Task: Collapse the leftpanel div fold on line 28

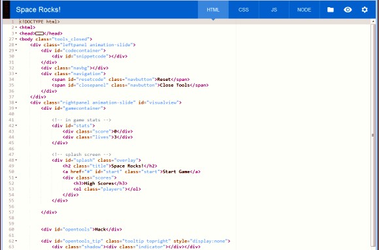Action: click(16, 44)
